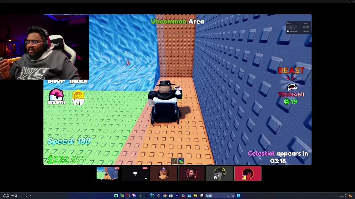Buy the BEAST TSUNAMI for 19 Robux

pyautogui.click(x=291, y=86)
